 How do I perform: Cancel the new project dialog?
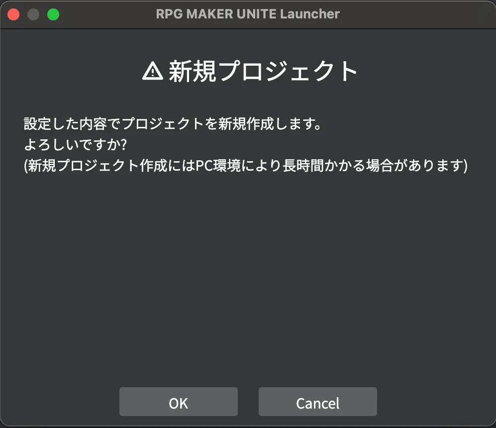click(317, 402)
